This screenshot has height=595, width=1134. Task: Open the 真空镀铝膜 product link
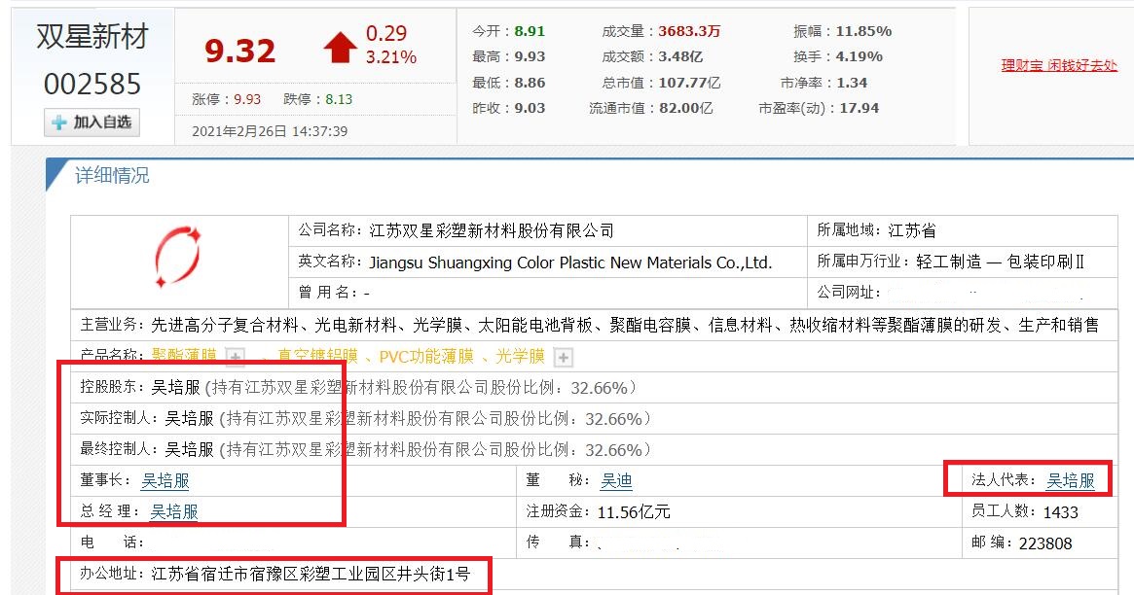pos(317,356)
